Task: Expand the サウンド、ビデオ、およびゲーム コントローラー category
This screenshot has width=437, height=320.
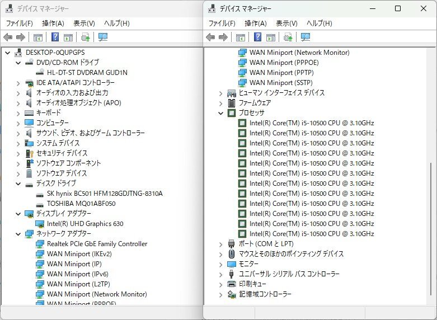Action: 18,133
